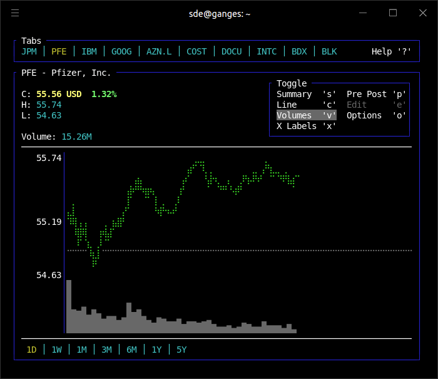The height and width of the screenshot is (379, 438).
Task: Select the 3M time range
Action: 107,350
